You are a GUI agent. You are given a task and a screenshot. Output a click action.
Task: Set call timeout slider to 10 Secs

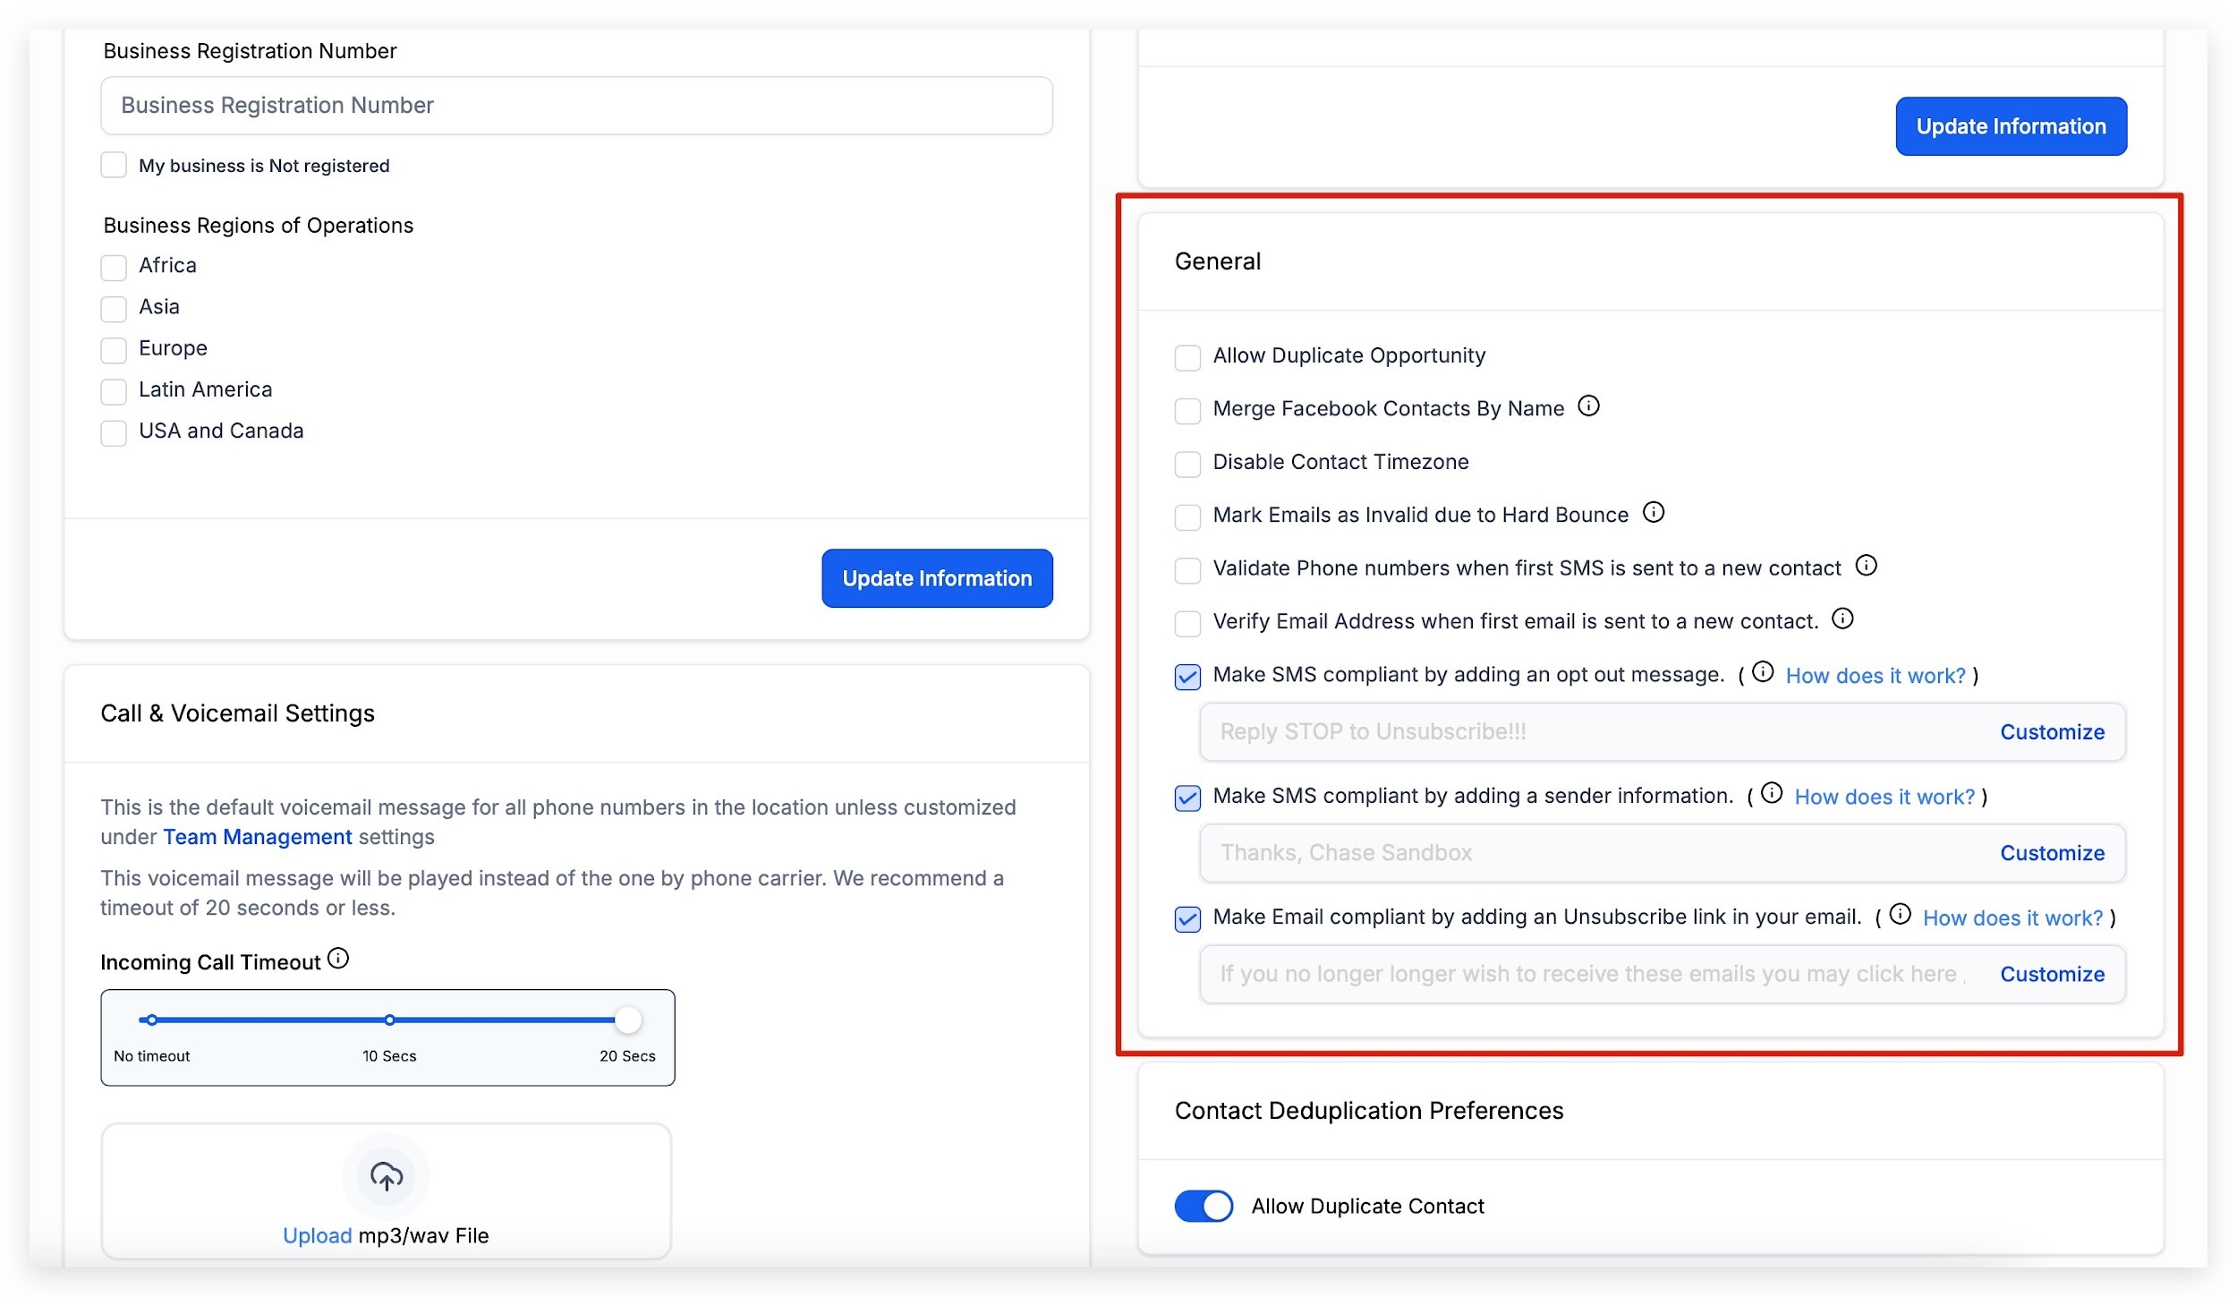(389, 1020)
